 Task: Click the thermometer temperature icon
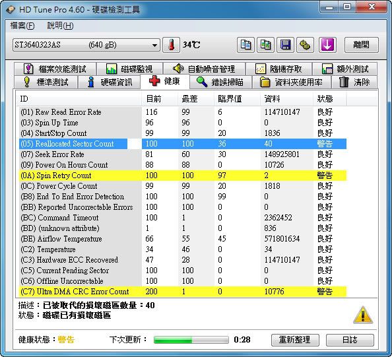click(x=171, y=45)
